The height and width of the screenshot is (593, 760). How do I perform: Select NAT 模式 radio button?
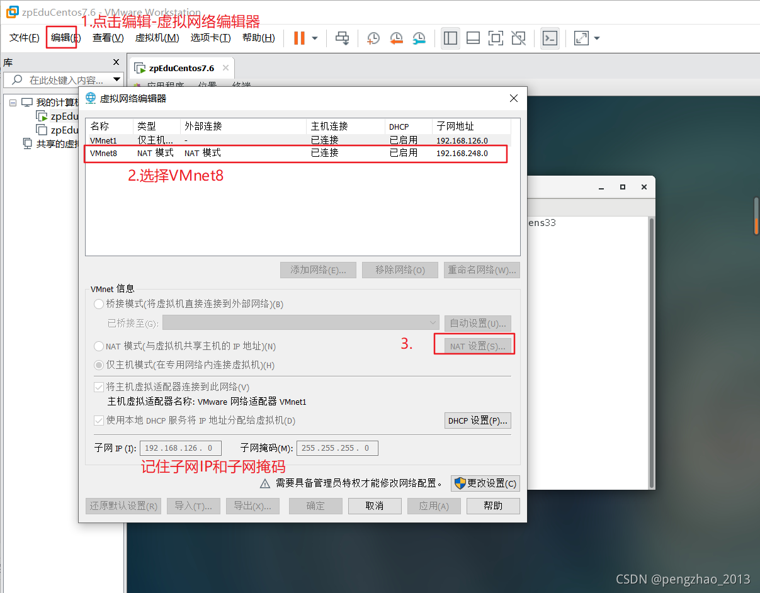coord(99,346)
